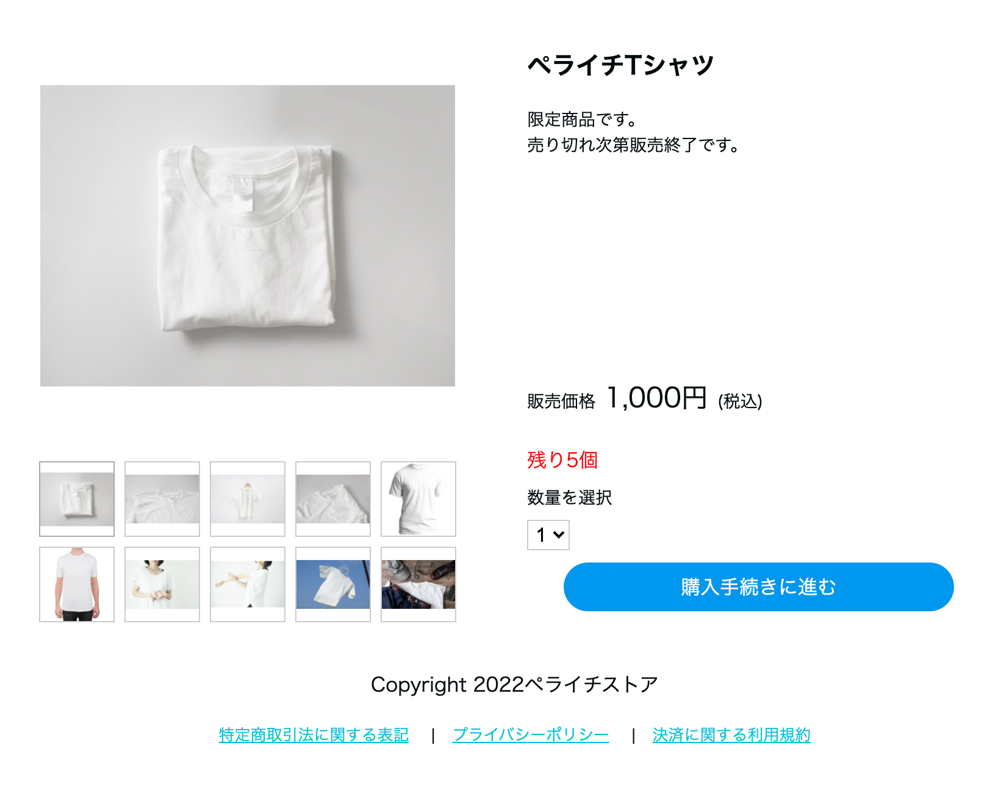Click the Copyright 2022ペライチストア footer text
Image resolution: width=987 pixels, height=787 pixels.
point(514,685)
